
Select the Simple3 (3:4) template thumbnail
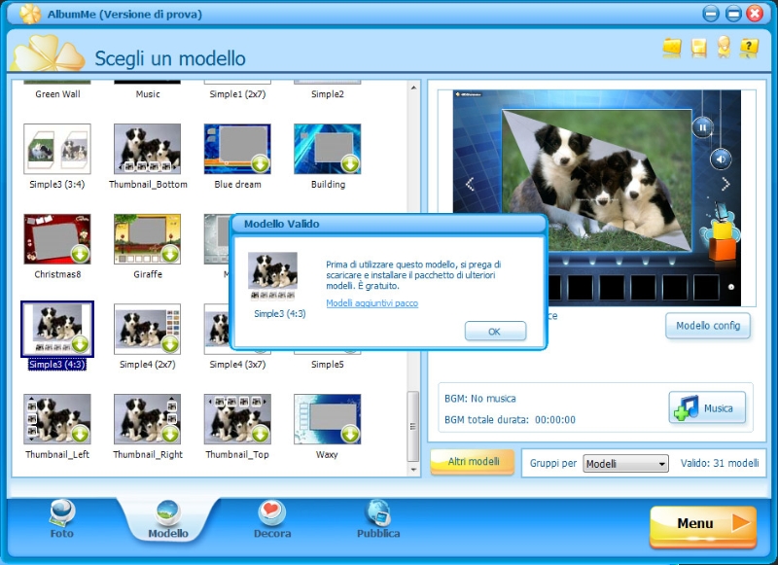coord(57,149)
